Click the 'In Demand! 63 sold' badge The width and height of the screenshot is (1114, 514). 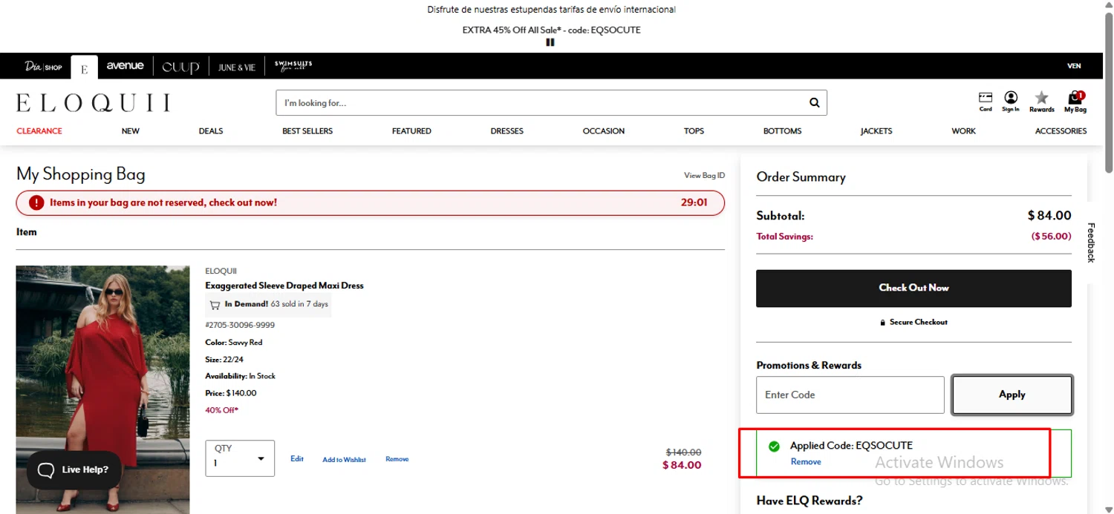(x=268, y=304)
